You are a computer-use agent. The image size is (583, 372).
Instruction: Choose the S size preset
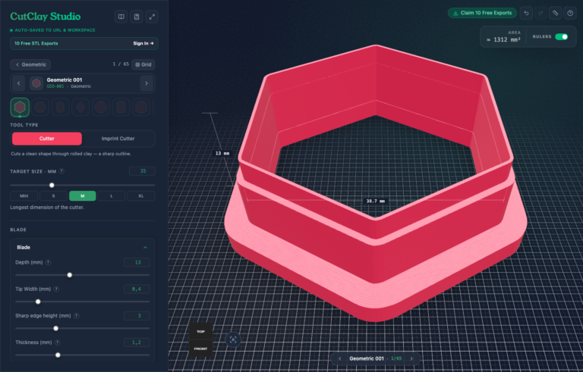[53, 196]
